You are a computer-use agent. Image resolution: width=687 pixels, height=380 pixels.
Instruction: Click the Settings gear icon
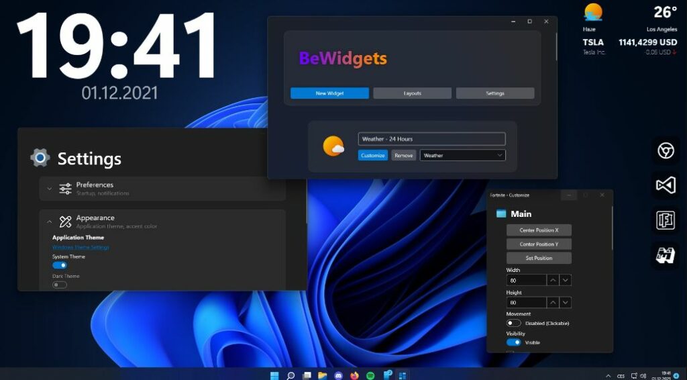pyautogui.click(x=40, y=158)
